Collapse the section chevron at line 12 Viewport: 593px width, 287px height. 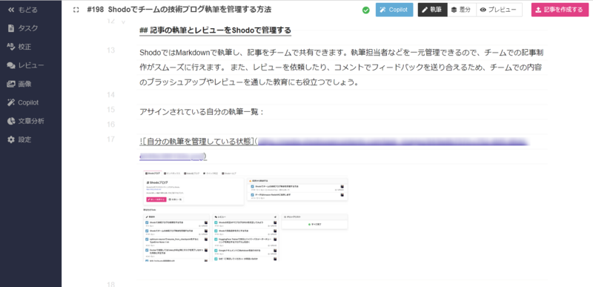pos(123,22)
